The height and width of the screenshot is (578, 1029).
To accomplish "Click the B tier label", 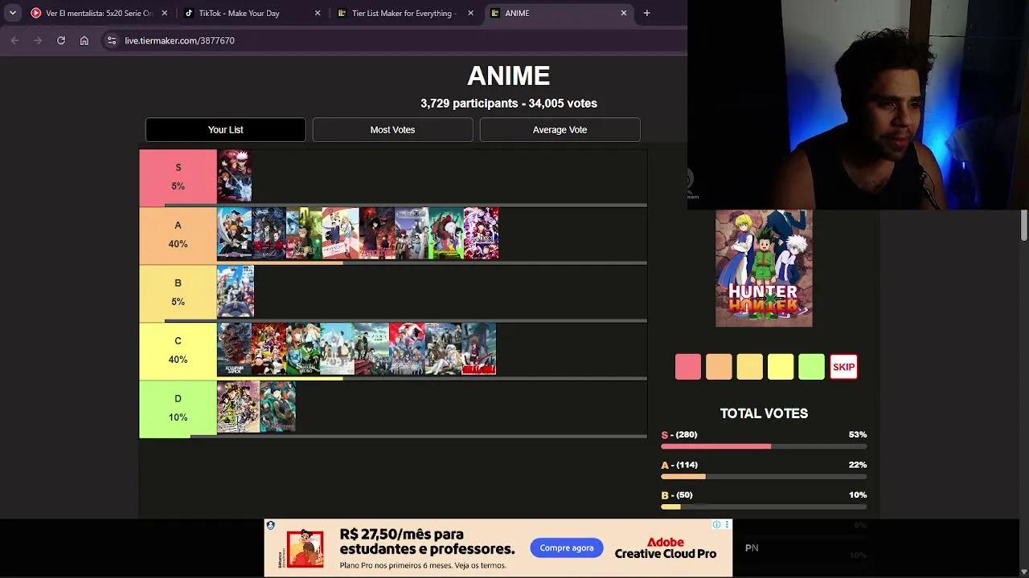I will click(178, 292).
